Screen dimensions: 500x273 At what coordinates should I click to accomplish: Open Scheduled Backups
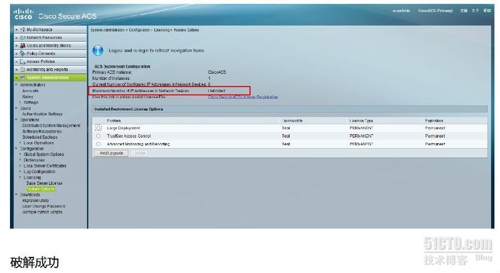click(40, 137)
